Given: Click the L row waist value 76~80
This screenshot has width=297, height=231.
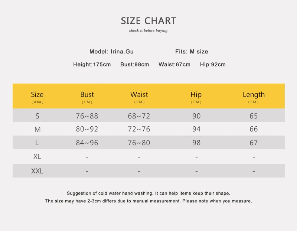Looking at the screenshot, I should [139, 143].
